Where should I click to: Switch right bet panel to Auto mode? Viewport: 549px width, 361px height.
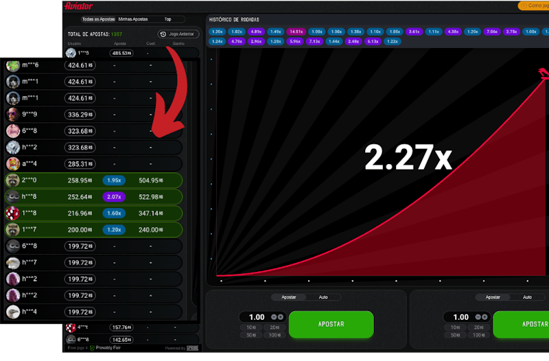click(x=527, y=297)
